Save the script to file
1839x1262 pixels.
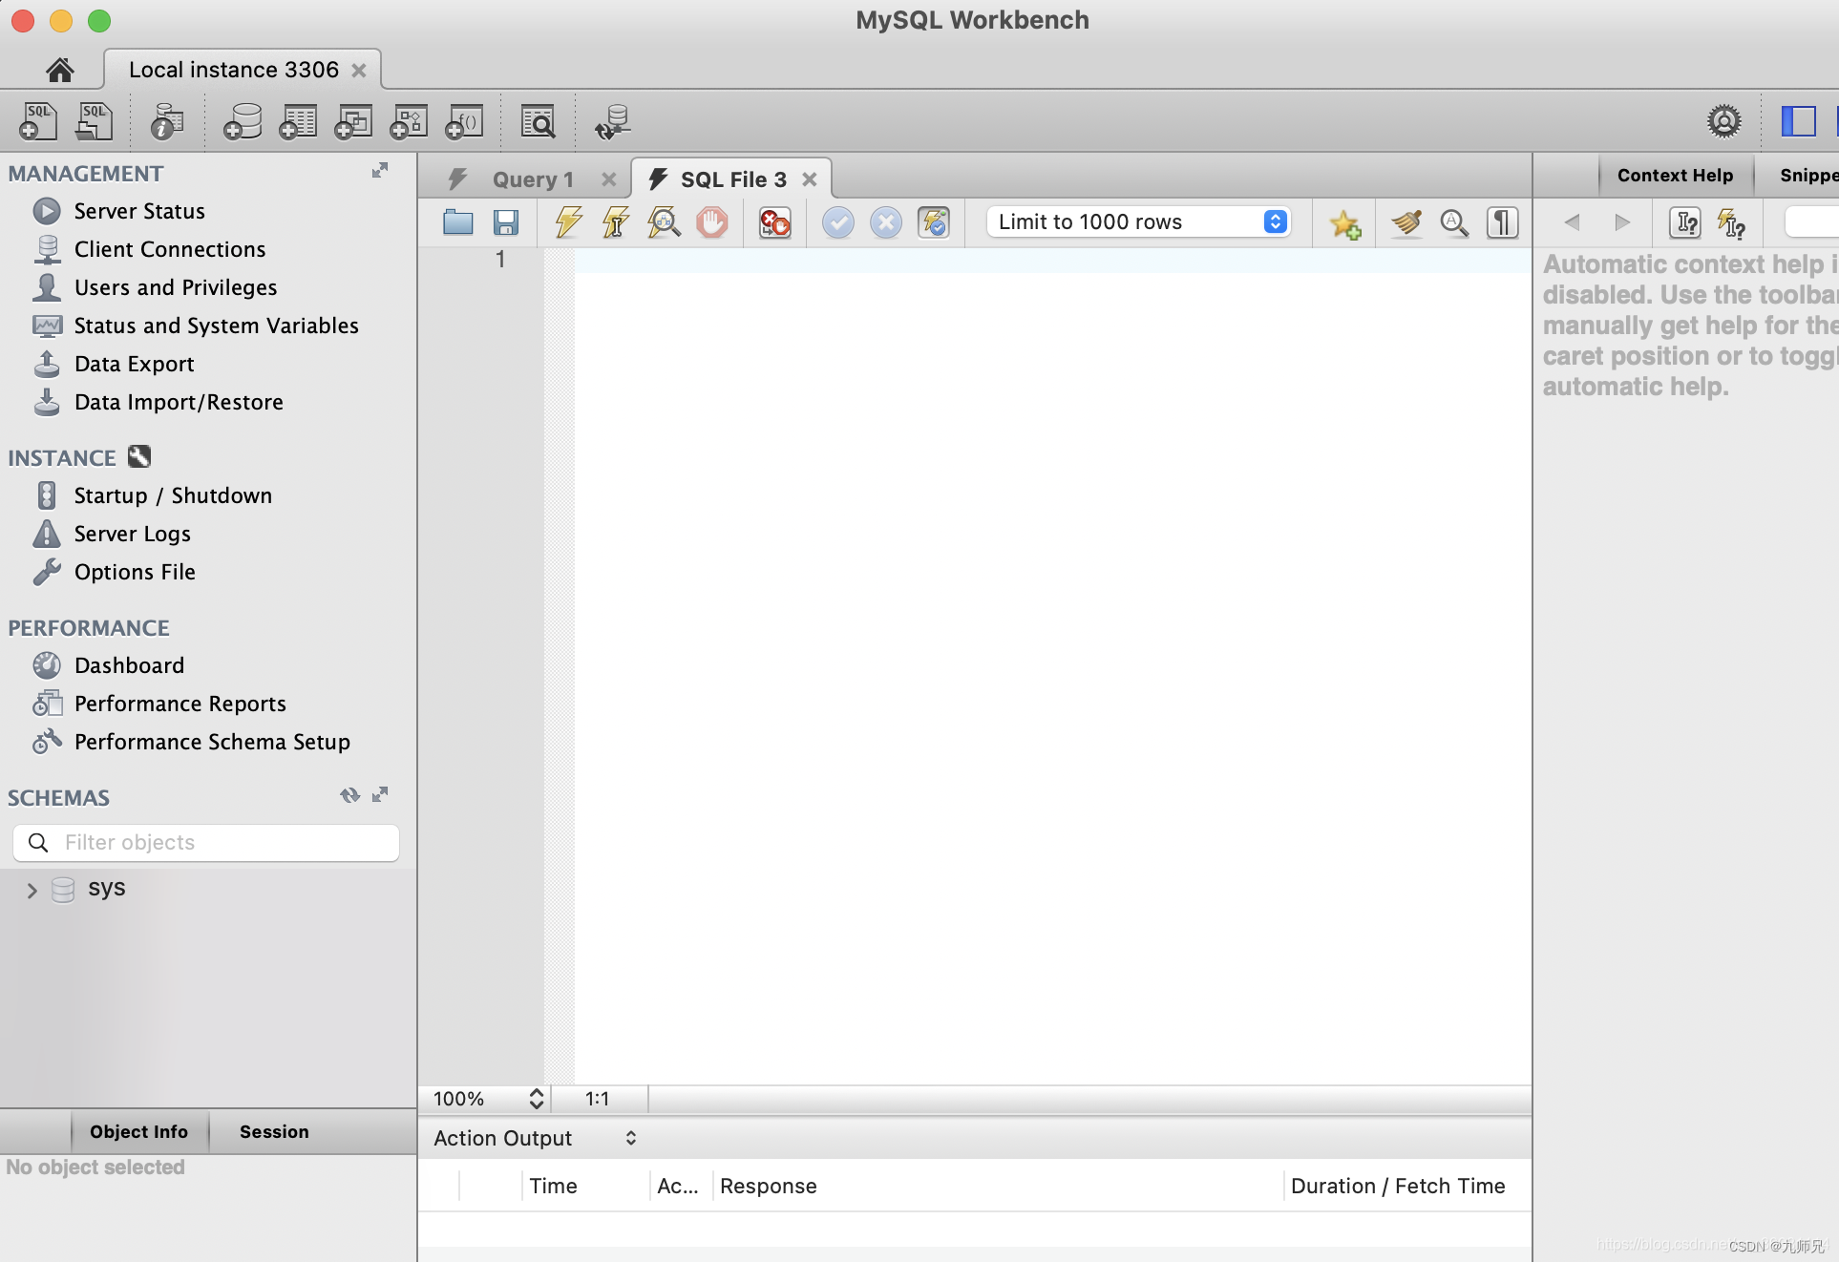(x=506, y=222)
